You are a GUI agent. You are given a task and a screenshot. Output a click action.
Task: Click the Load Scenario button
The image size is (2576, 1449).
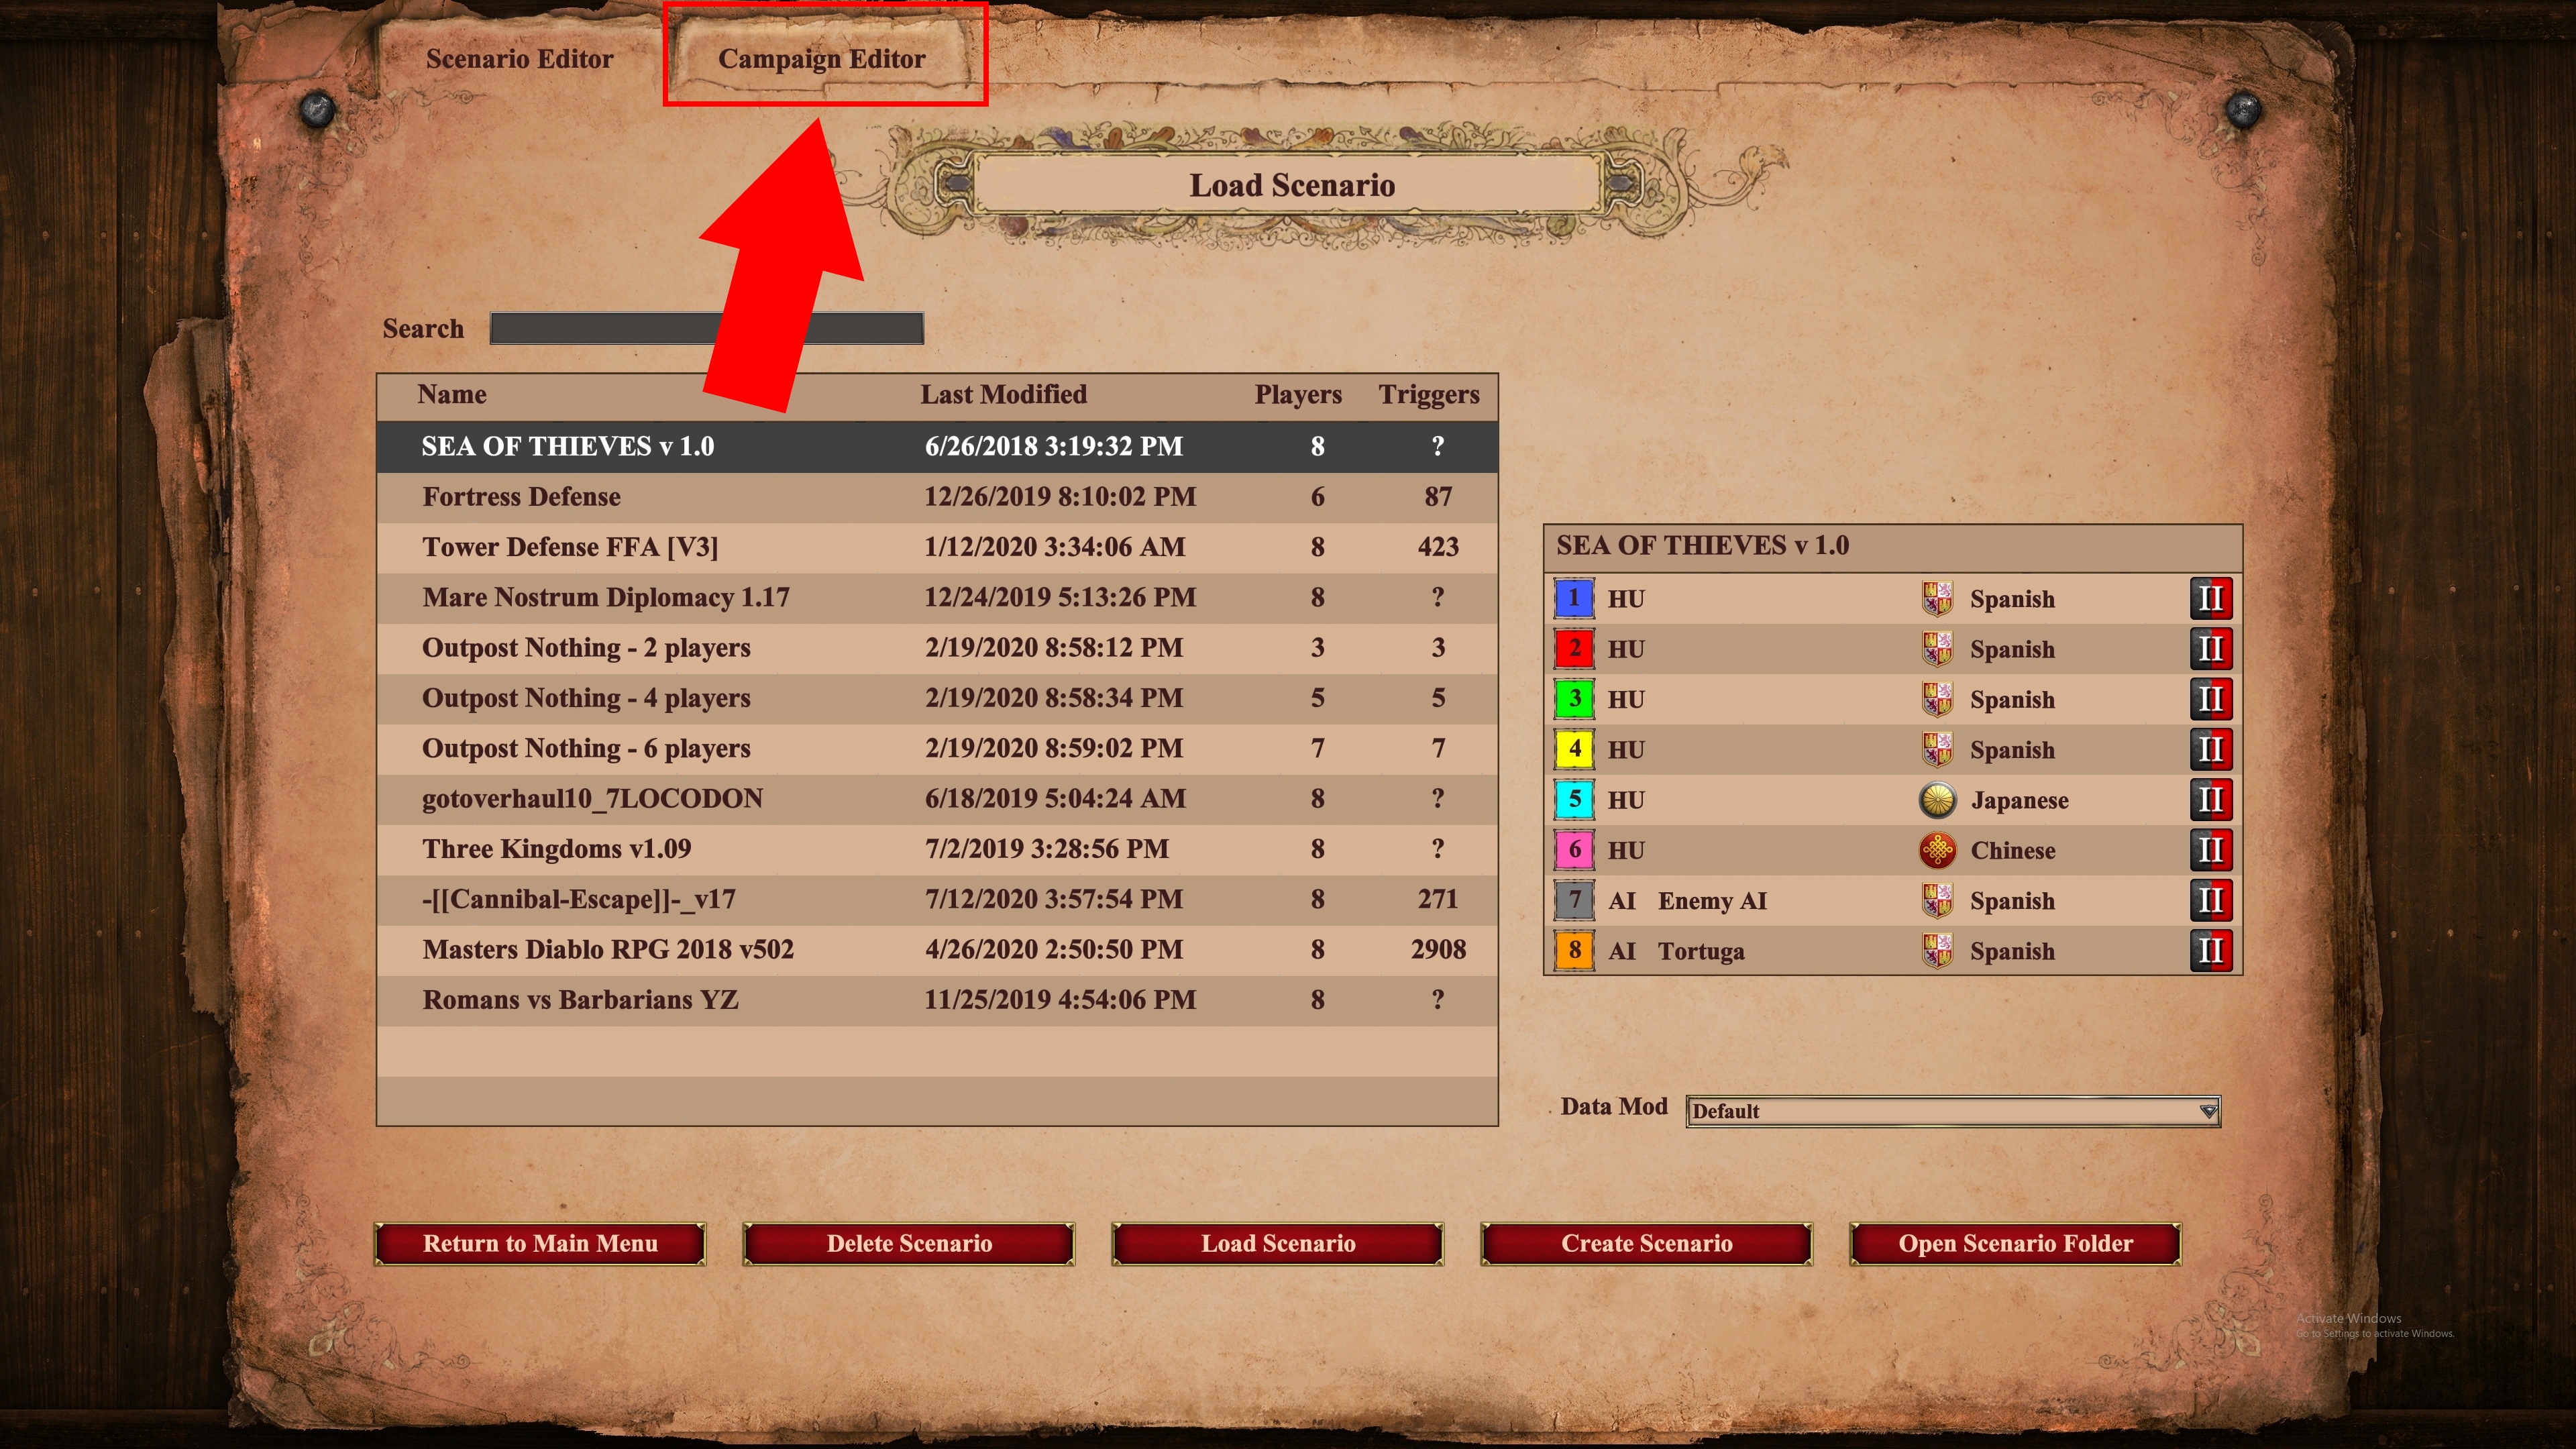[x=1277, y=1243]
